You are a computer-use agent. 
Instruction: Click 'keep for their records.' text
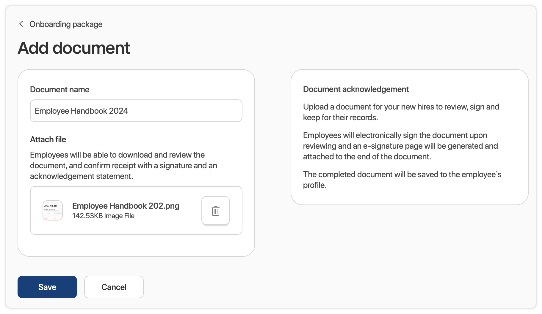pos(340,117)
